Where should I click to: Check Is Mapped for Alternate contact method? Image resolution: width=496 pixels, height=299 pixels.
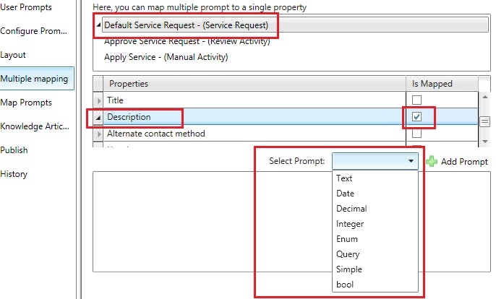tap(416, 133)
